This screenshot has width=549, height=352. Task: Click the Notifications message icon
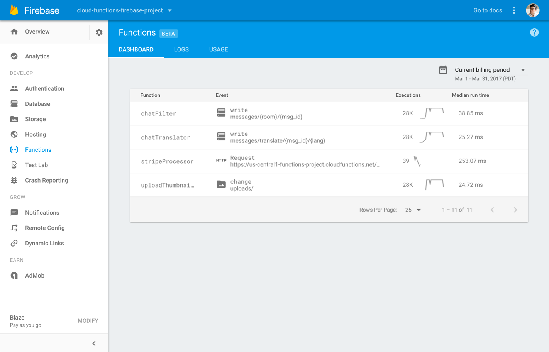14,213
